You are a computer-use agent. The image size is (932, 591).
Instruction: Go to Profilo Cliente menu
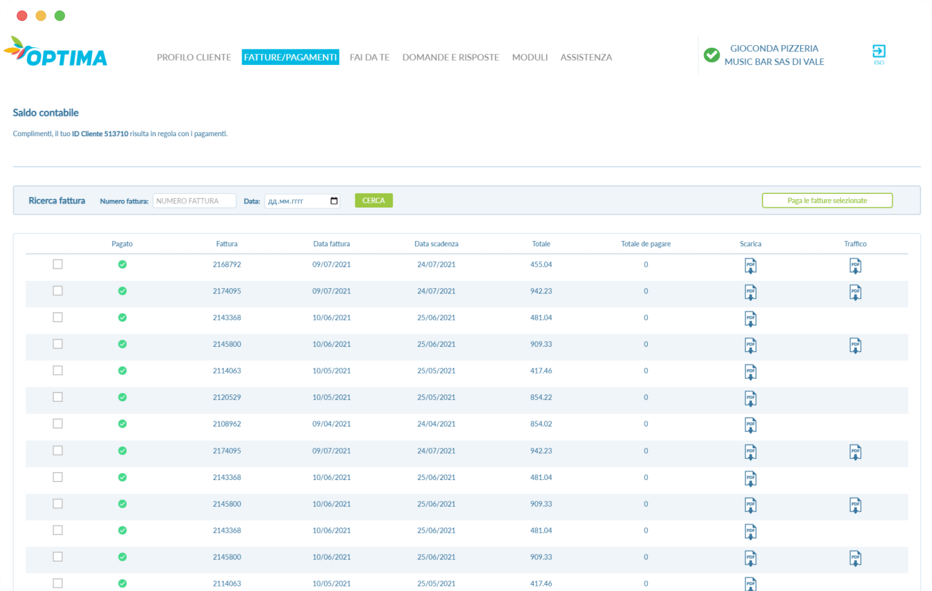[x=194, y=57]
